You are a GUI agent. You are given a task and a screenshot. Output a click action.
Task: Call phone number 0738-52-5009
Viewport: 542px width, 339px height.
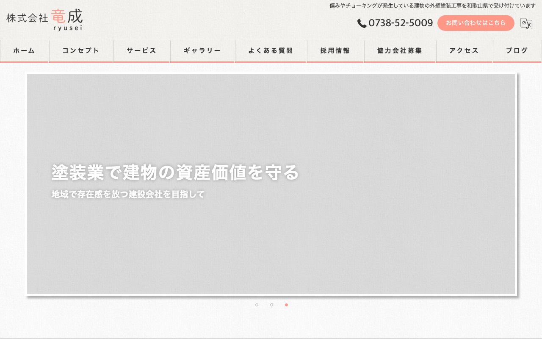coord(401,23)
